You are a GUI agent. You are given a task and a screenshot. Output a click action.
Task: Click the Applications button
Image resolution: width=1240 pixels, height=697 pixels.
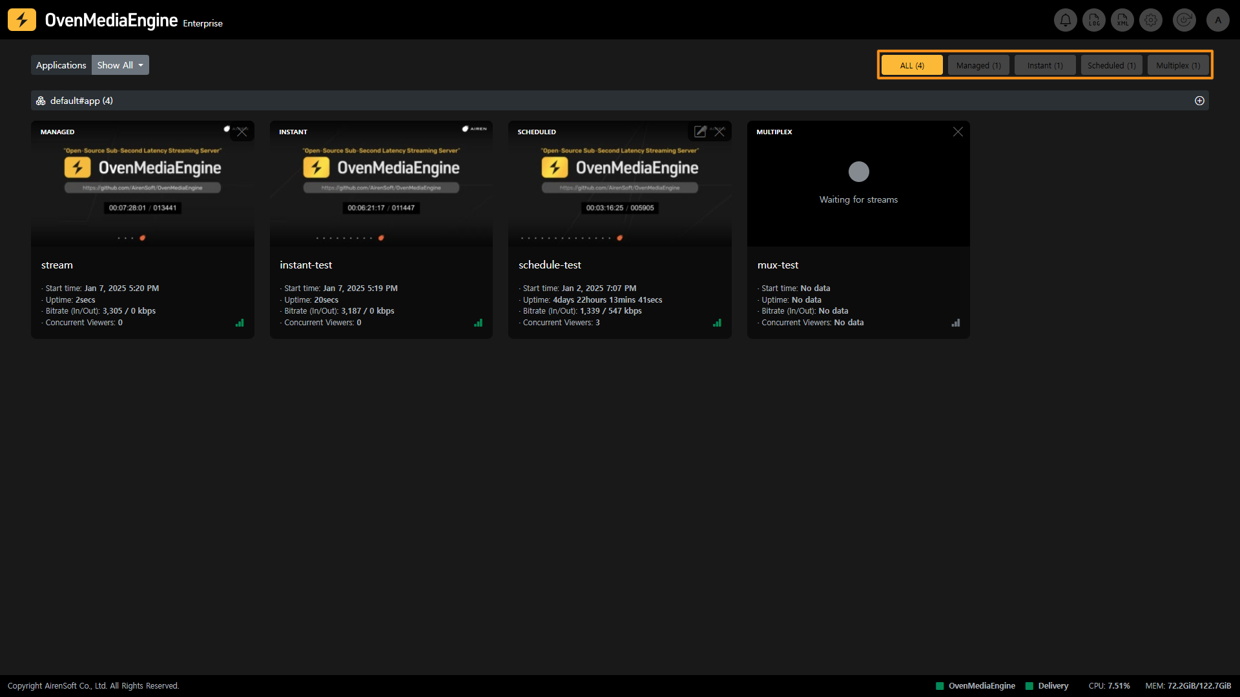[61, 65]
